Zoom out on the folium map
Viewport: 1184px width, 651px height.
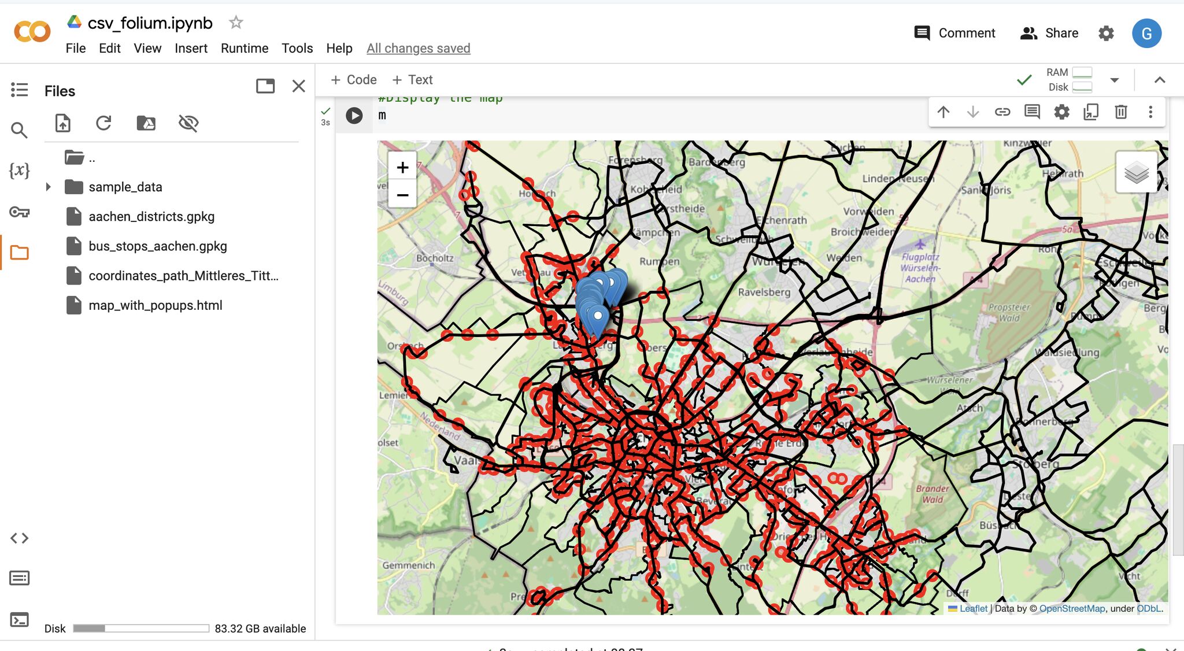tap(402, 195)
